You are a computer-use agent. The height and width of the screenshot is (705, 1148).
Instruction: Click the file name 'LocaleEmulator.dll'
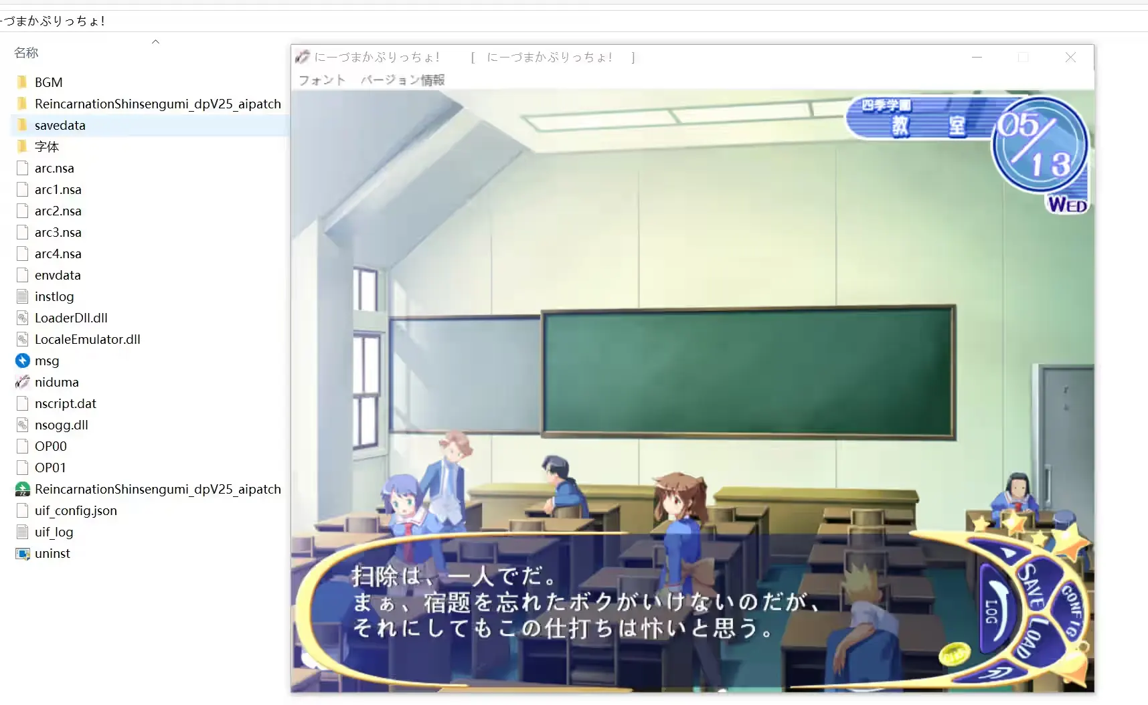[x=88, y=339]
